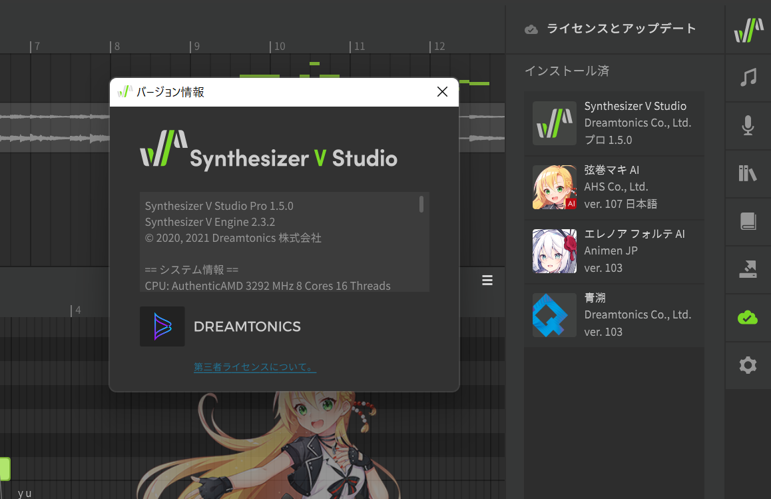Close the バージョン情報 dialog
The image size is (771, 499).
[x=442, y=91]
